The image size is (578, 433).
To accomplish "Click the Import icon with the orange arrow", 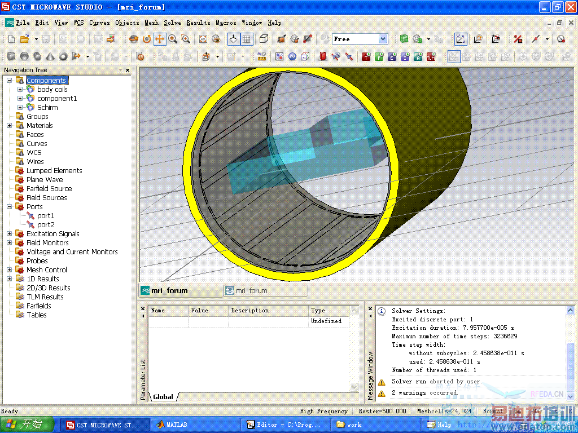I will [x=111, y=39].
